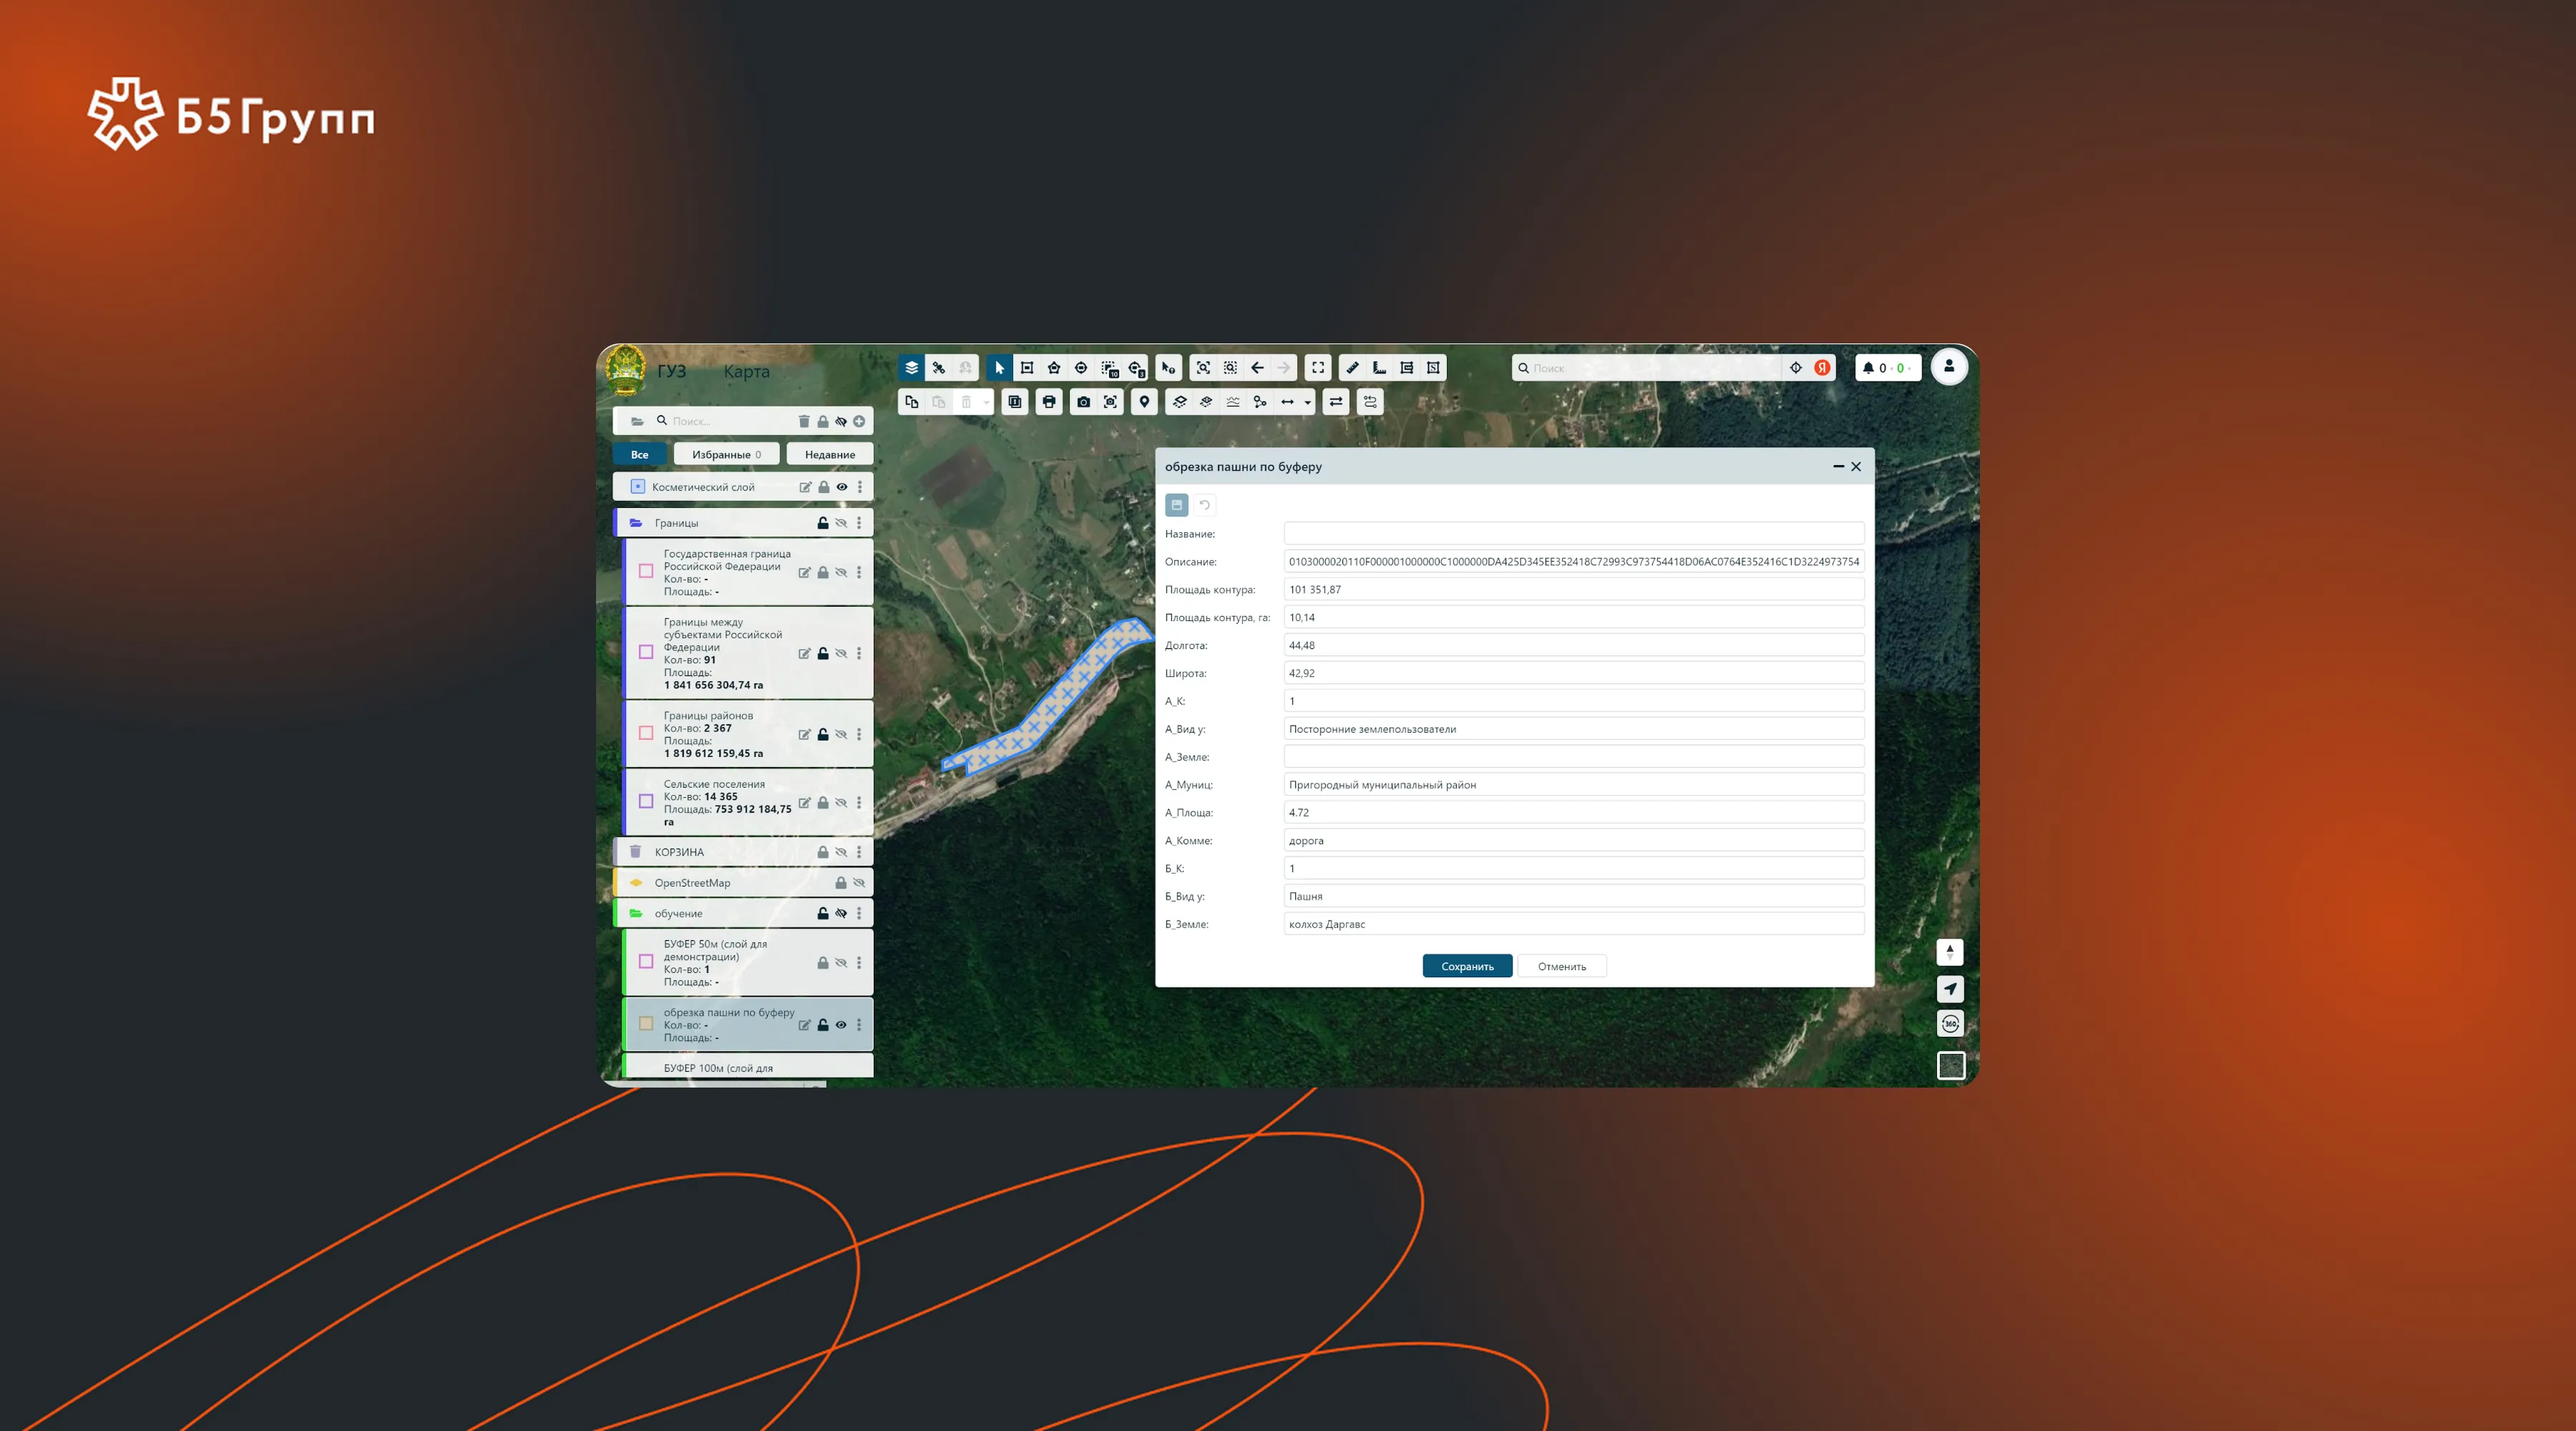Click the navigation arrow geolocation button
The width and height of the screenshot is (2576, 1431).
click(1950, 989)
